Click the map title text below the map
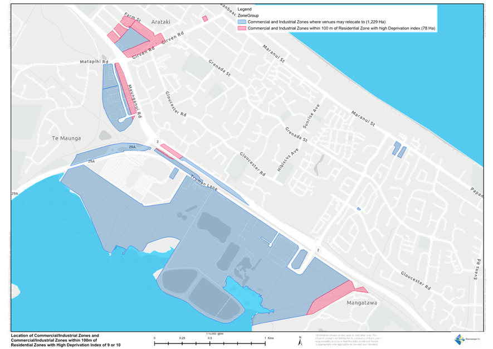493x349 pixels. tap(66, 340)
